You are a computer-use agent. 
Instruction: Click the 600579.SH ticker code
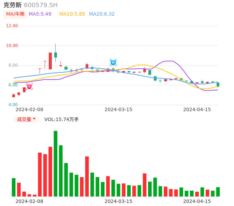click(x=41, y=5)
